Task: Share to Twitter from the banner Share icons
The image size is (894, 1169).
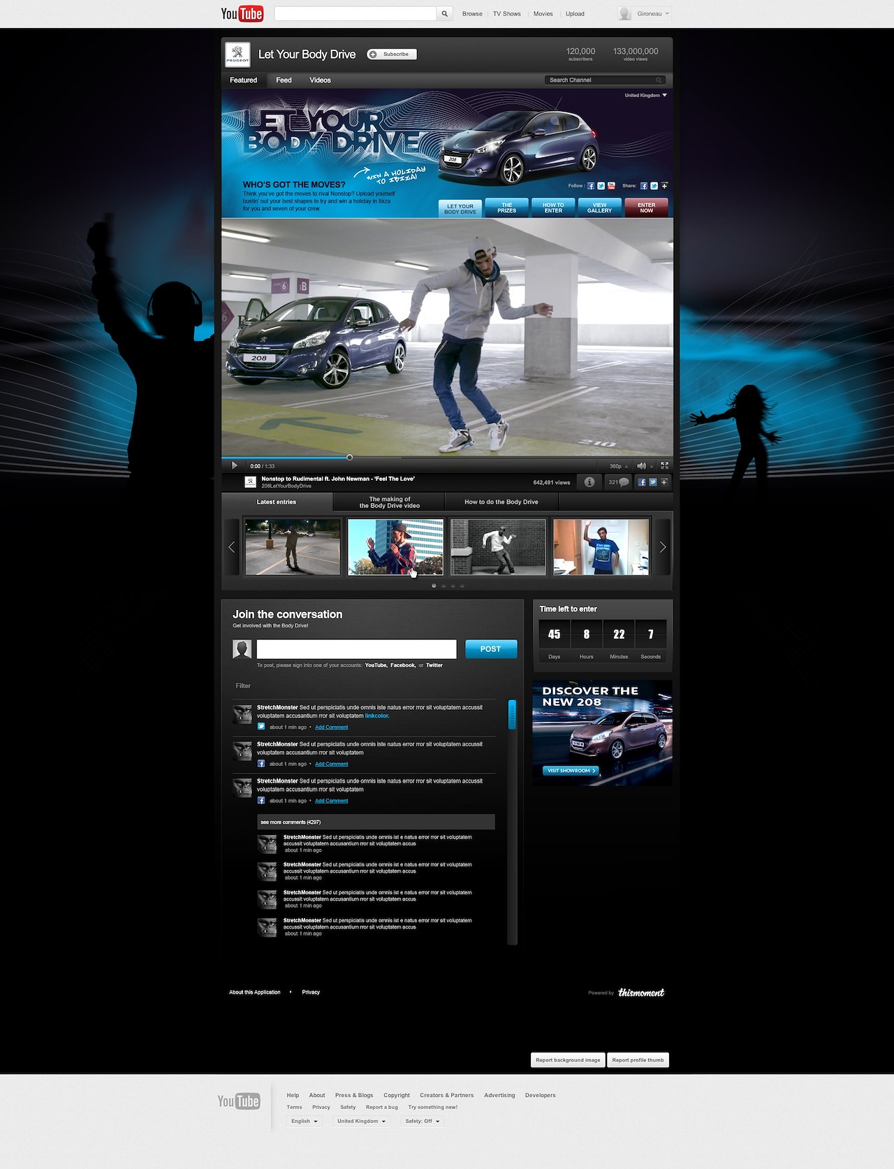Action: coord(654,186)
